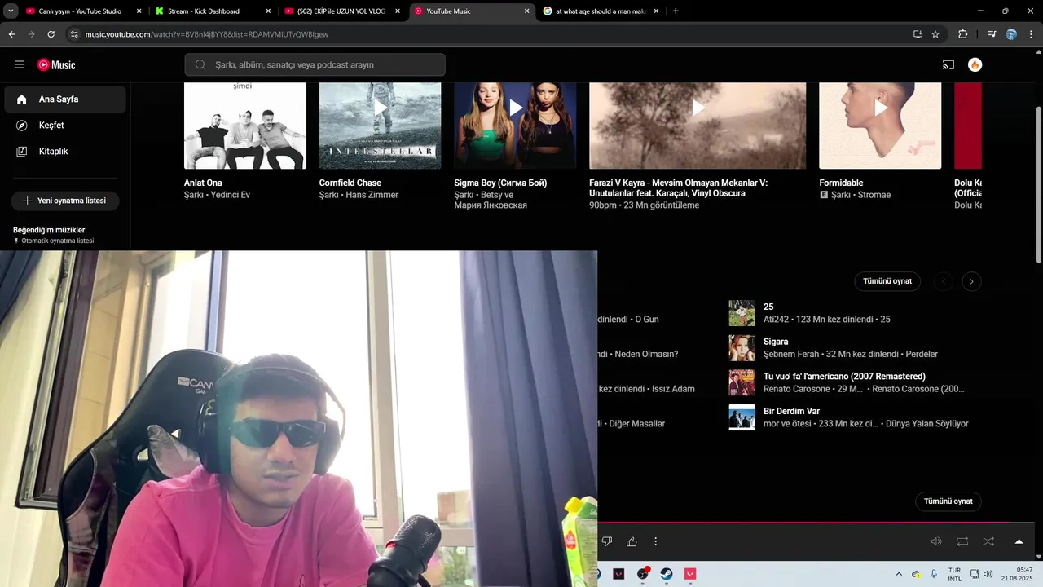
Task: Select Ana Sayfa in the sidebar
Action: (65, 99)
